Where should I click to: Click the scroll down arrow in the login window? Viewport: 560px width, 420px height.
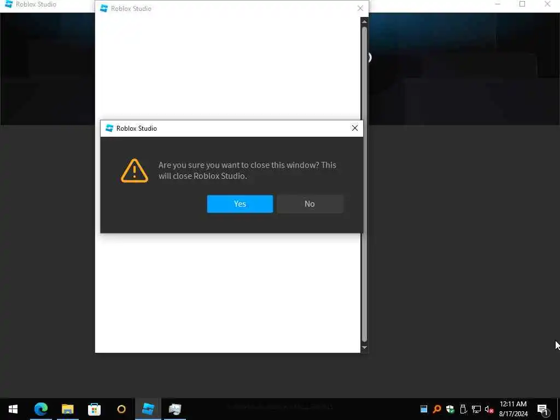click(x=364, y=347)
